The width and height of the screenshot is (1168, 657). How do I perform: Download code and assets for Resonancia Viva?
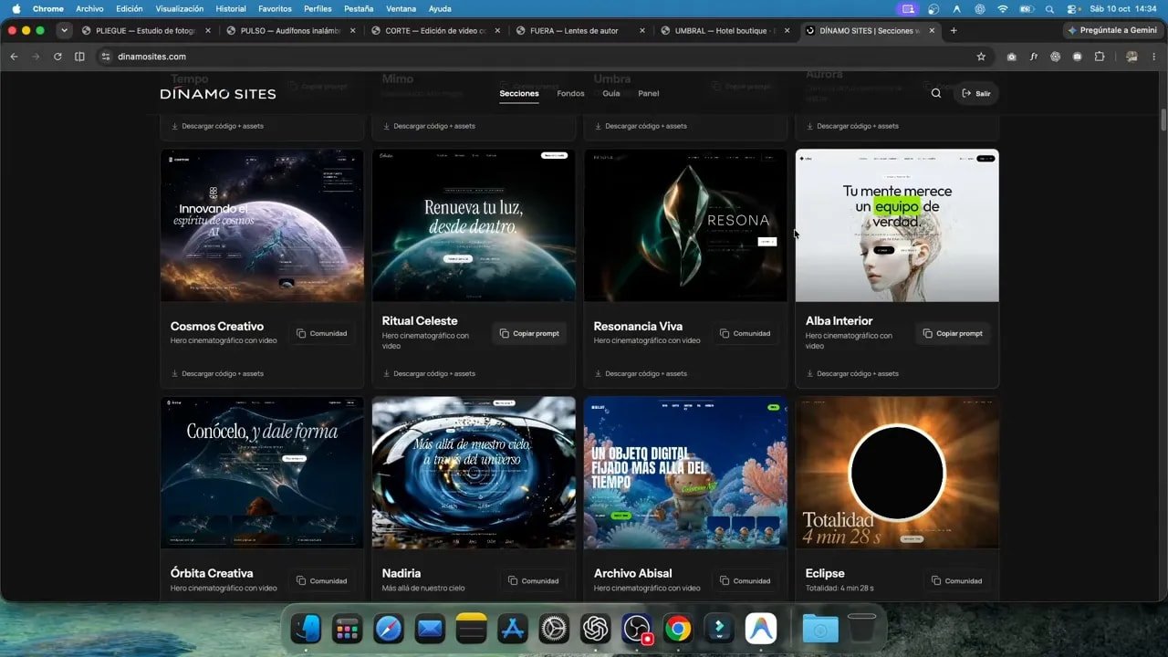pyautogui.click(x=641, y=373)
